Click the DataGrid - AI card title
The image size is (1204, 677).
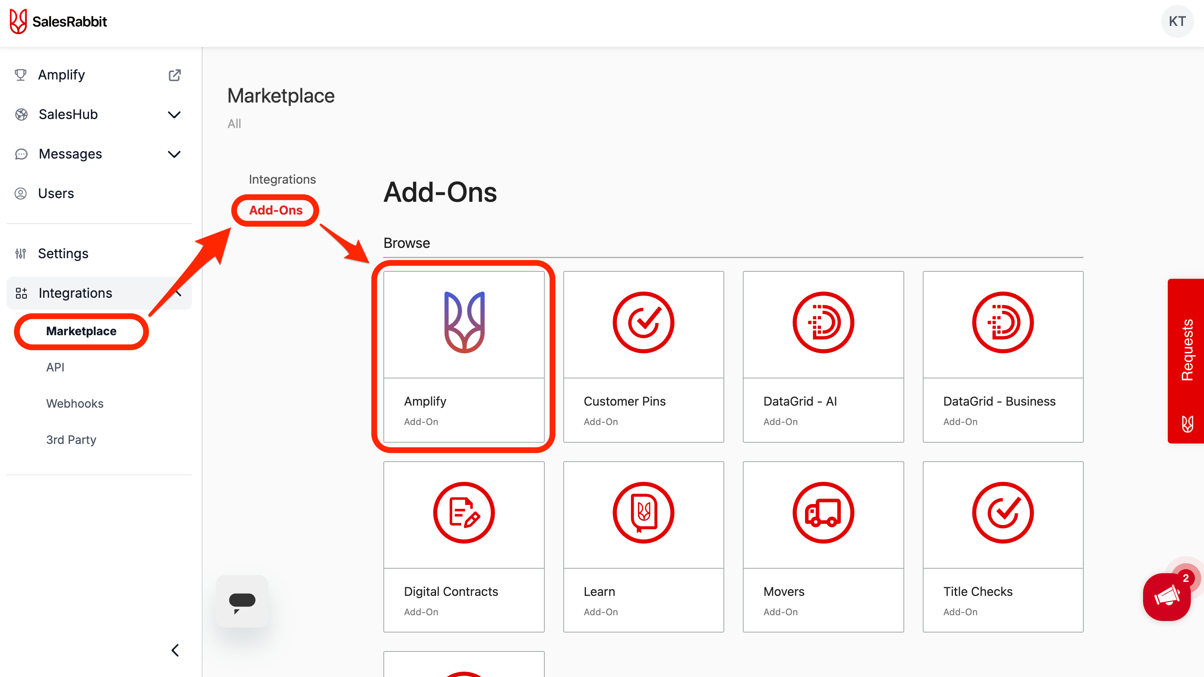point(800,401)
